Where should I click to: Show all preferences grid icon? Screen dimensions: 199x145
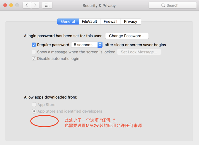point(47,5)
